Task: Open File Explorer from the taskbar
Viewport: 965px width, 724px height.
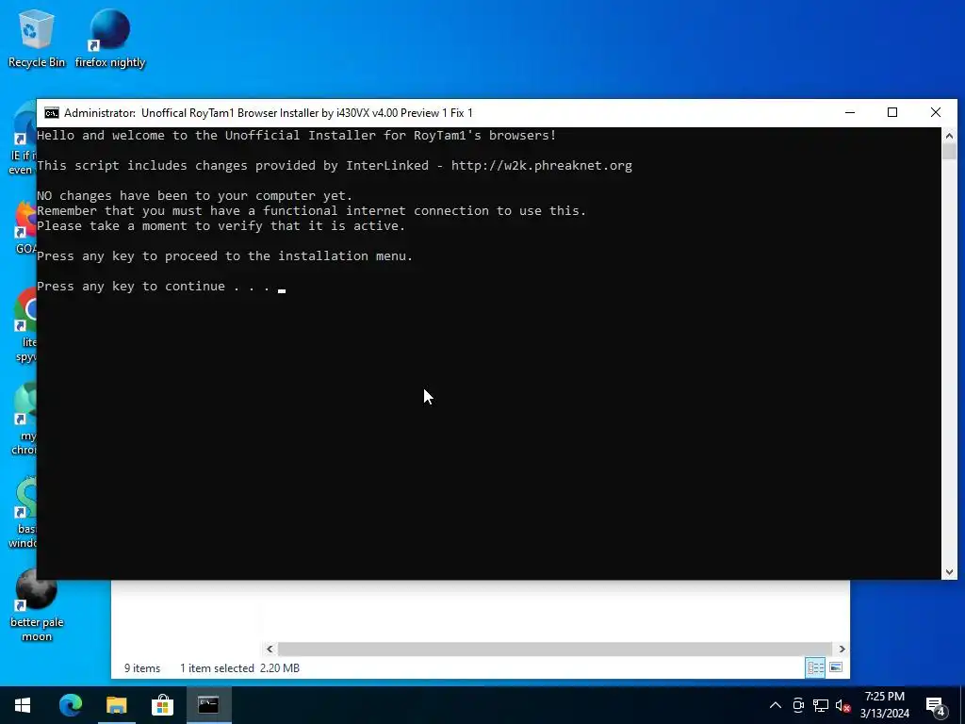Action: pos(116,705)
